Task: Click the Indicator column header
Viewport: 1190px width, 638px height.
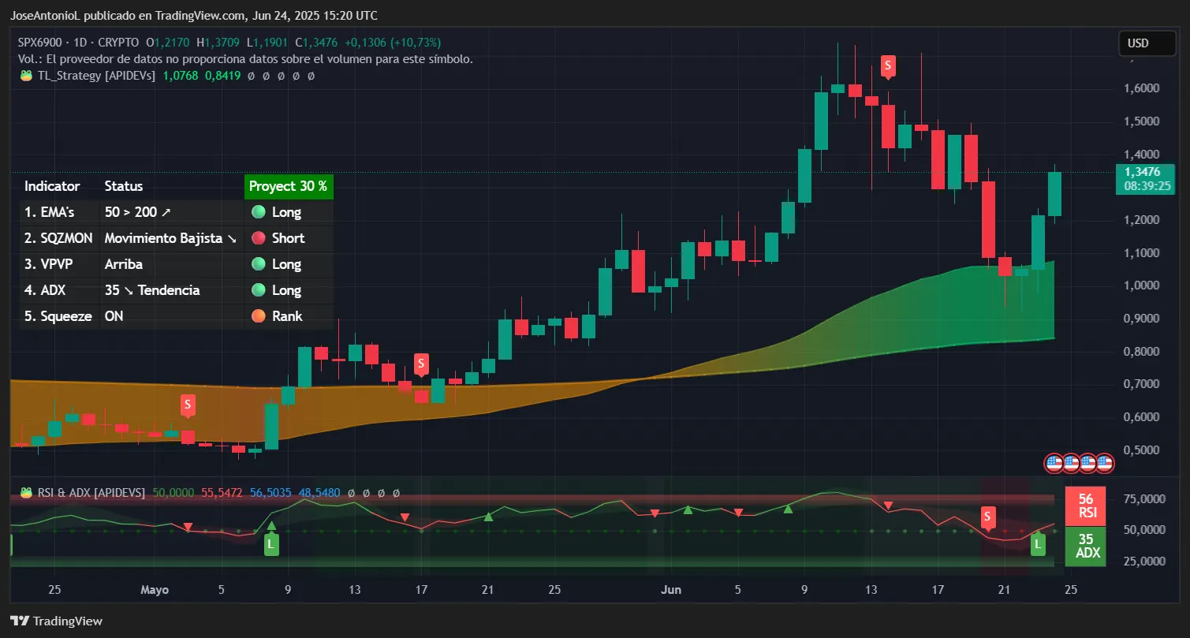Action: [52, 186]
